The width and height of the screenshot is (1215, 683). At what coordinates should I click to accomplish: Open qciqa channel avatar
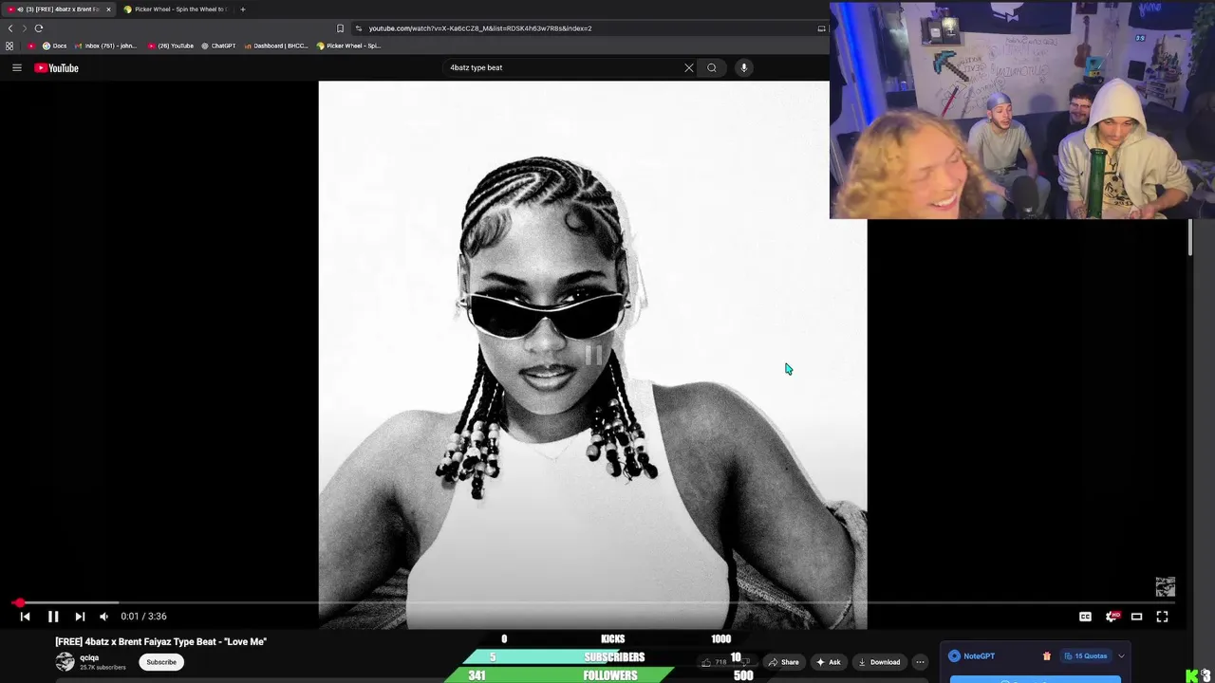pyautogui.click(x=65, y=662)
